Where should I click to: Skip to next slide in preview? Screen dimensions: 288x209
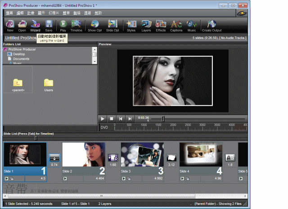point(130,119)
